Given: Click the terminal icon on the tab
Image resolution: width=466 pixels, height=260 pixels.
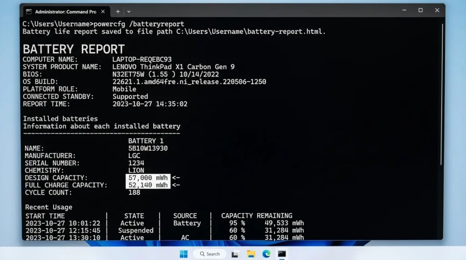Looking at the screenshot, I should point(29,11).
